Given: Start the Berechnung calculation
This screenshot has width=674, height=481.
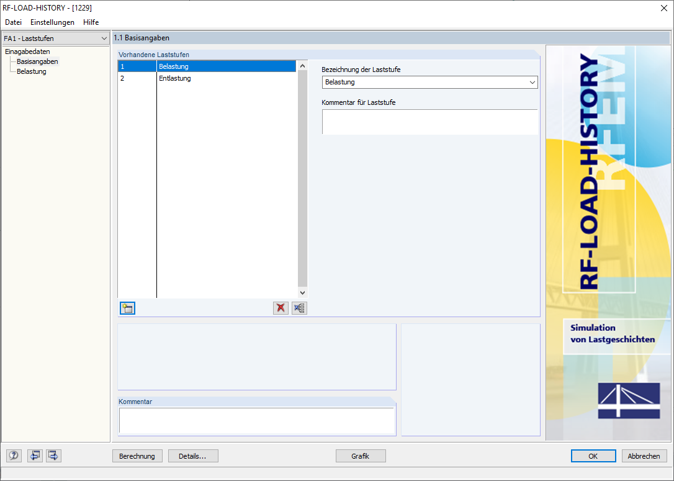Looking at the screenshot, I should tap(137, 456).
